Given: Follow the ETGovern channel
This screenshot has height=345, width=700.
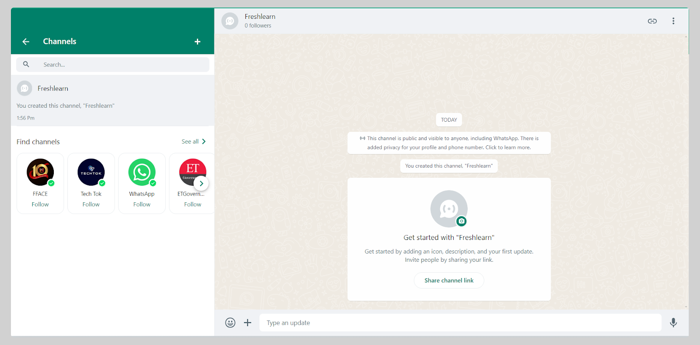Looking at the screenshot, I should [192, 204].
